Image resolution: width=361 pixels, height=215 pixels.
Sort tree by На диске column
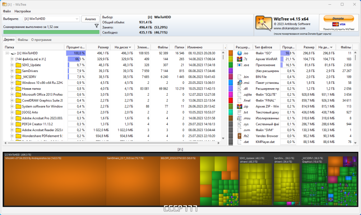pyautogui.click(x=122, y=47)
